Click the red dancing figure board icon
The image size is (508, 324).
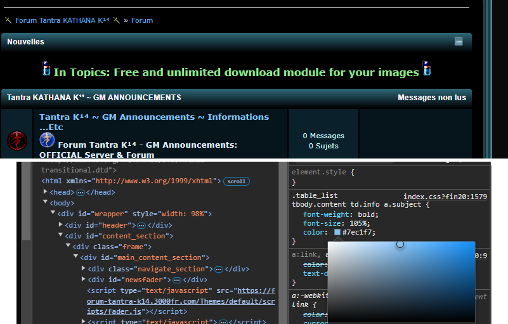coord(17,141)
